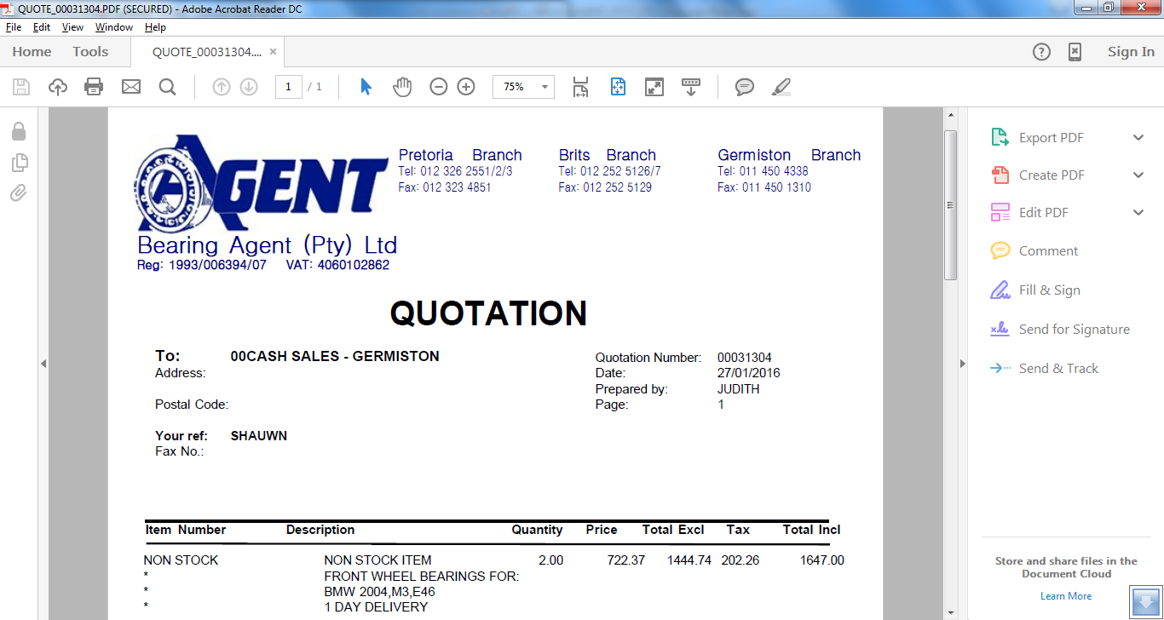
Task: Click the page number input field
Action: tap(289, 87)
